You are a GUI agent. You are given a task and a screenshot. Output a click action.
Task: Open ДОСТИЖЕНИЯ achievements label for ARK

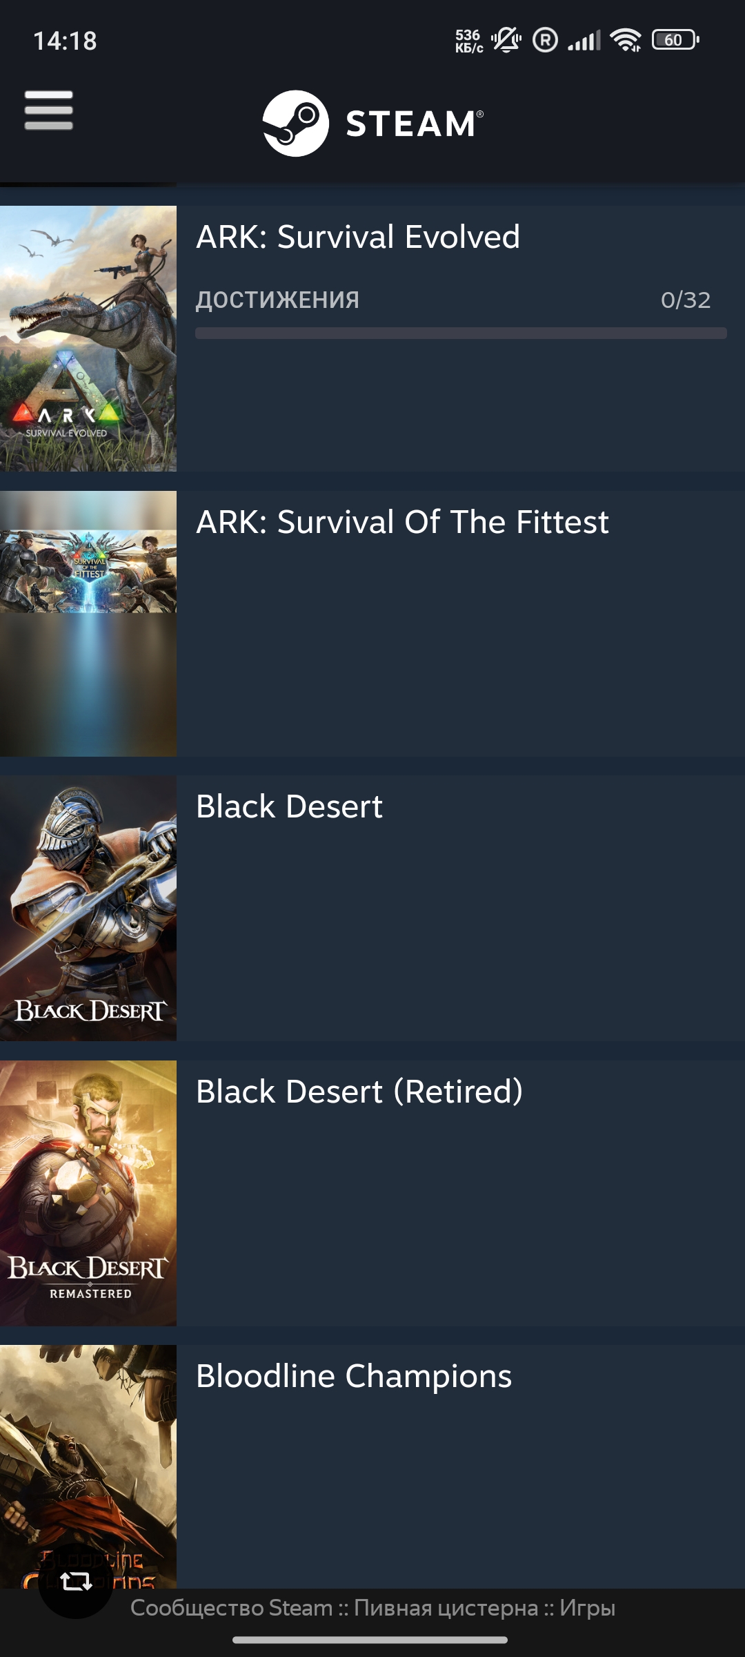(x=277, y=300)
